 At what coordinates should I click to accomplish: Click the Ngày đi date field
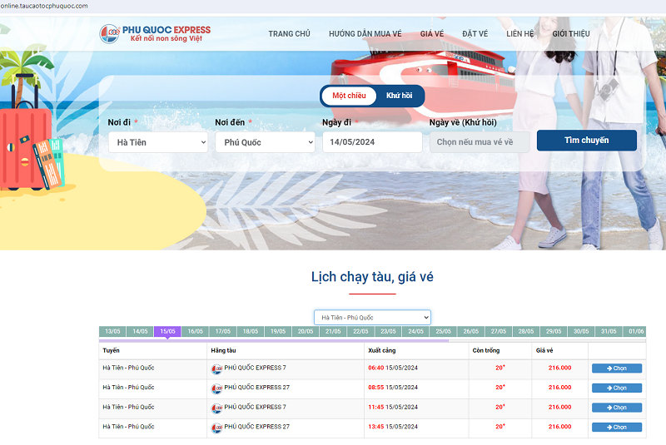tap(372, 142)
